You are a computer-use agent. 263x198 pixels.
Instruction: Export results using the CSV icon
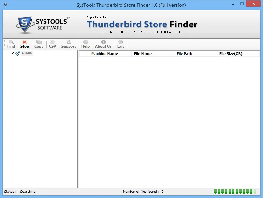point(52,44)
